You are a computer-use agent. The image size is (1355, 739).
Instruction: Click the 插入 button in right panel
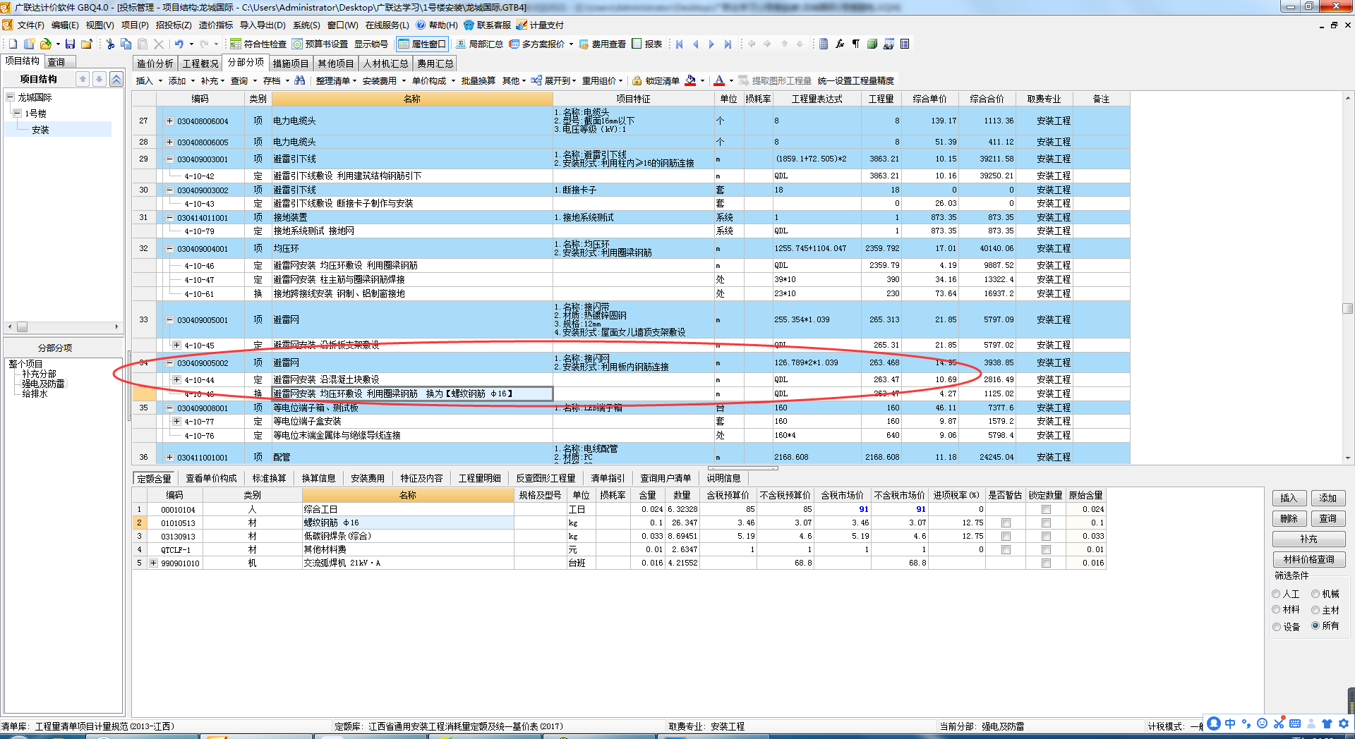(1289, 498)
